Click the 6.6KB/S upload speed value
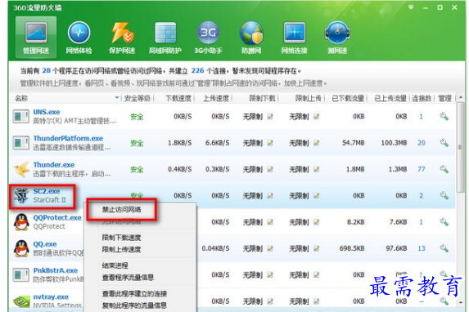 [217, 143]
